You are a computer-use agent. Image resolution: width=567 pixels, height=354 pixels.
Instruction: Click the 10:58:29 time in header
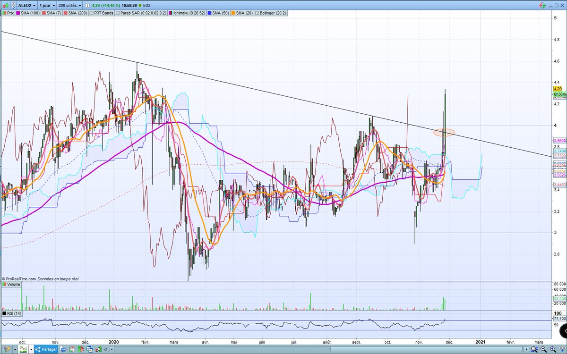tap(129, 6)
